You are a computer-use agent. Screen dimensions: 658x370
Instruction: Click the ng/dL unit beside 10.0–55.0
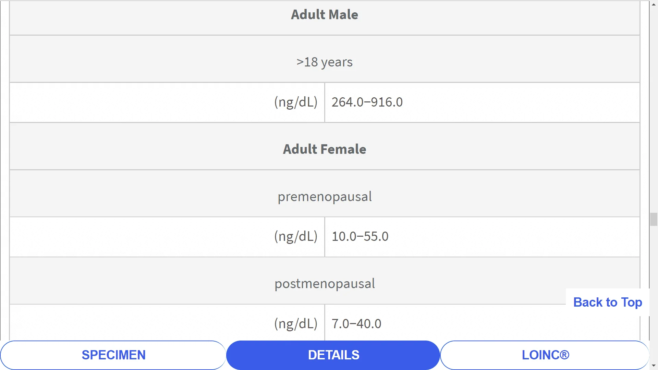[x=296, y=236]
